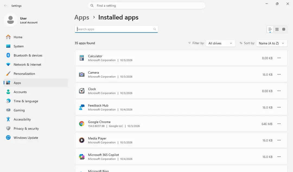Switch to table view layout
This screenshot has width=293, height=172.
[x=284, y=29]
